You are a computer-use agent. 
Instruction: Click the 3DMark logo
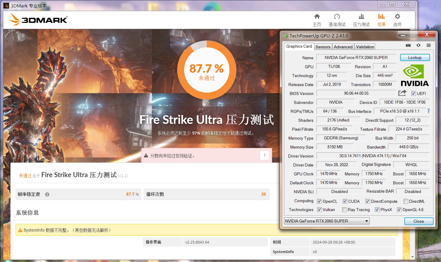pyautogui.click(x=38, y=19)
